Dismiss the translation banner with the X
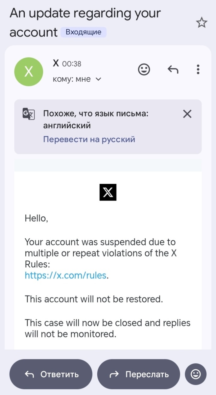This screenshot has height=395, width=216. (x=187, y=114)
